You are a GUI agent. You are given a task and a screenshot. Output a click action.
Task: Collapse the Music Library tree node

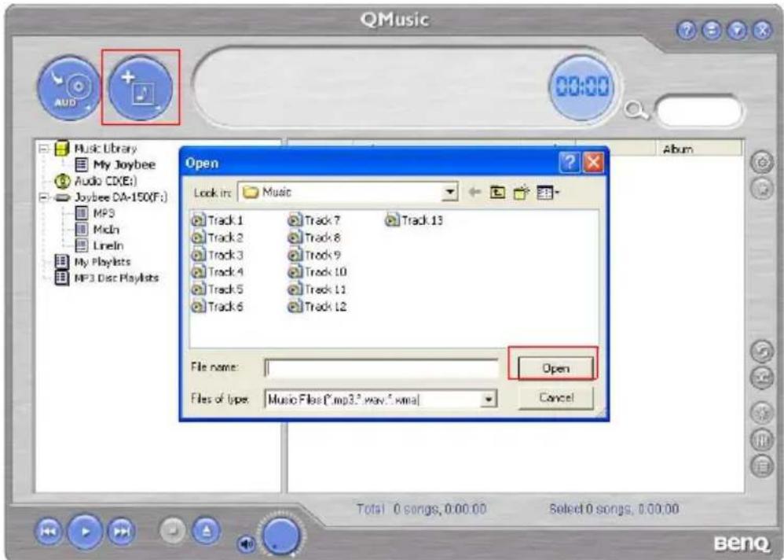pyautogui.click(x=44, y=149)
